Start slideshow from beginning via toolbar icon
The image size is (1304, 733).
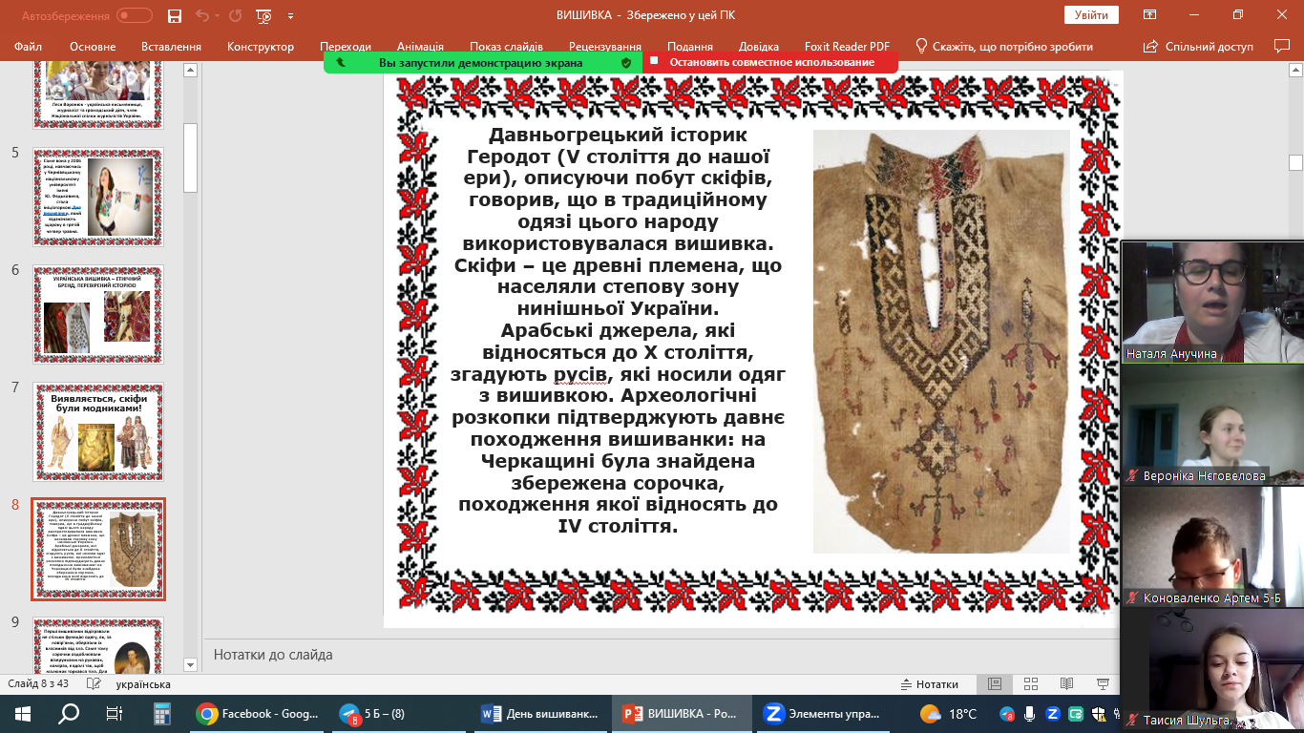(x=264, y=15)
